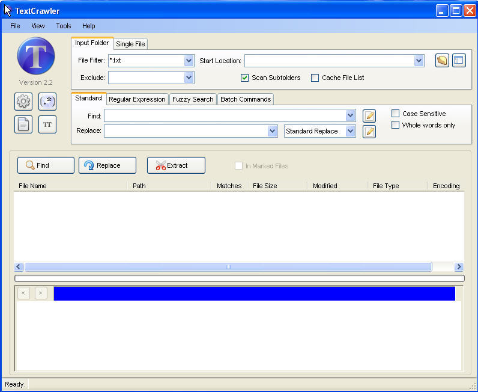Open the Find field pencil editor icon

369,116
